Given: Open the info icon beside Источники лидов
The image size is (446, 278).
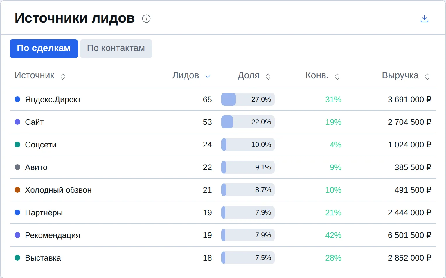Looking at the screenshot, I should point(146,19).
